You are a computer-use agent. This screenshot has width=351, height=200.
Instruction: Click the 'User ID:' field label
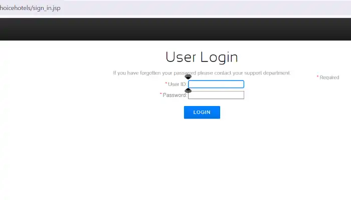click(x=177, y=84)
